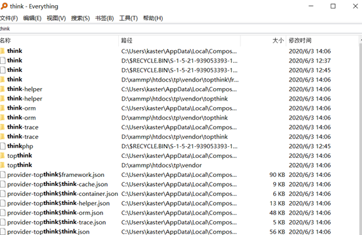The width and height of the screenshot is (362, 235).
Task: Click the file icon of provider-topthink$think-trace.json
Action: coord(3,222)
